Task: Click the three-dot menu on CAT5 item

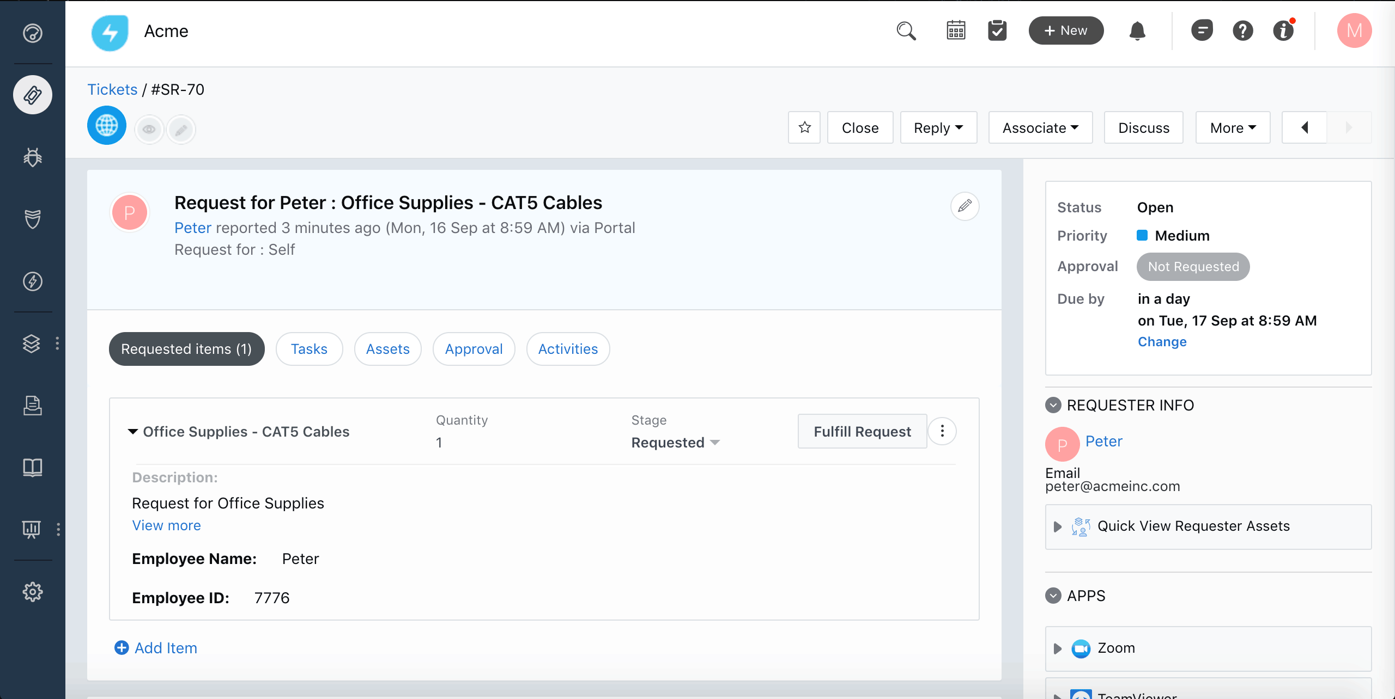Action: click(943, 432)
